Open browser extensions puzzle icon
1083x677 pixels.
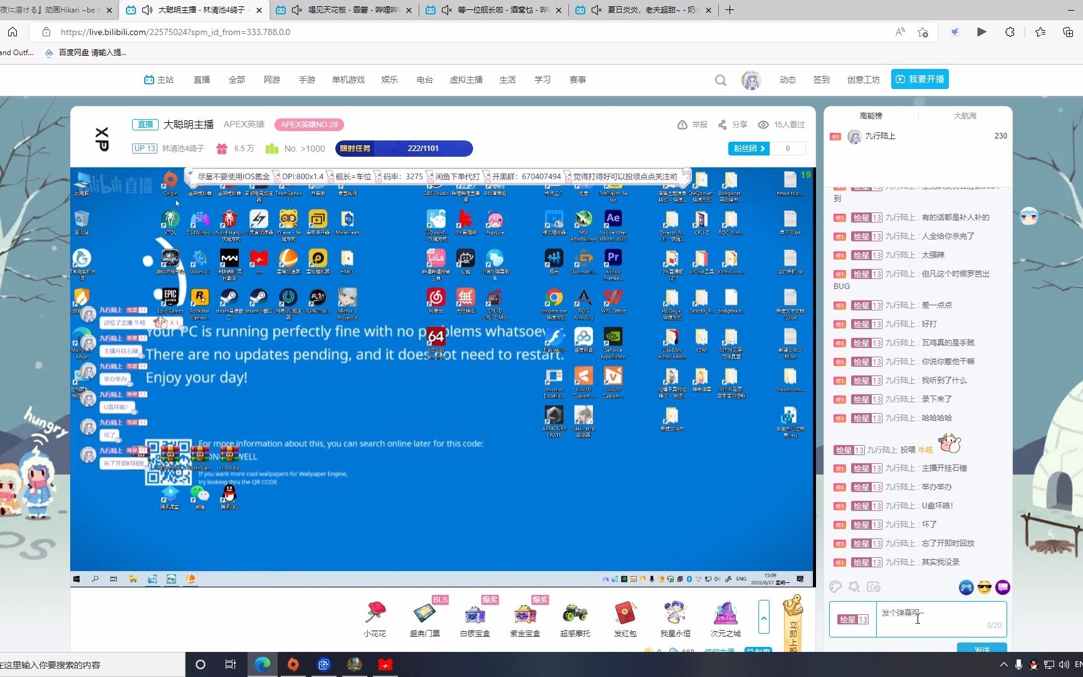[1010, 32]
